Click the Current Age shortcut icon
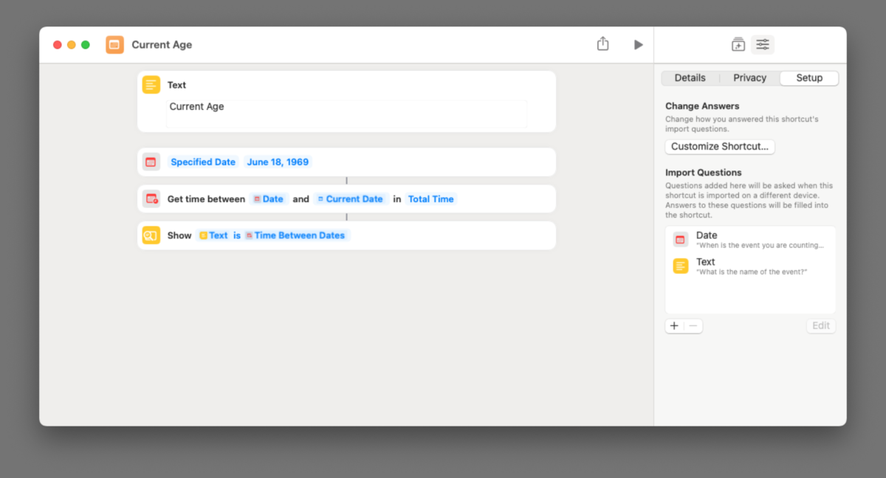Screen dimensions: 886x478 coord(114,45)
